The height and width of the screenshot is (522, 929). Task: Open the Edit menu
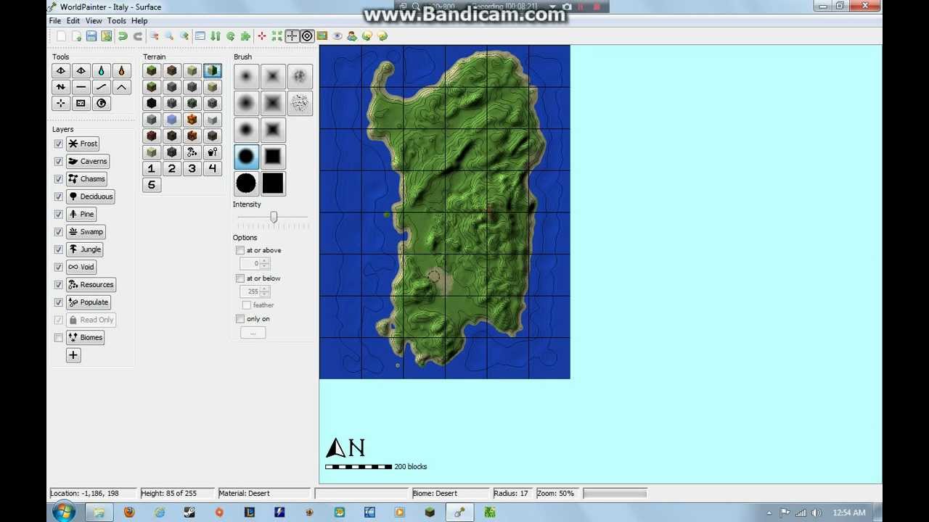(x=73, y=21)
